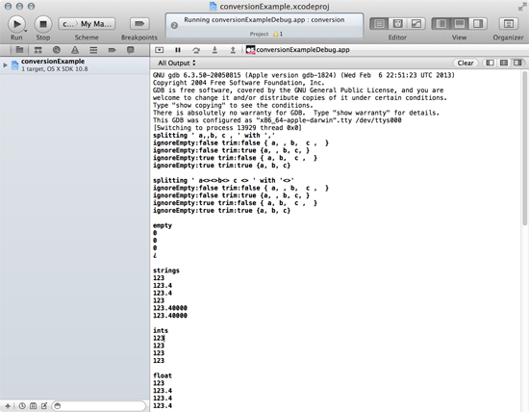Select conversionExampleDebug.app in the debug bar
The image size is (529, 412).
pos(298,50)
